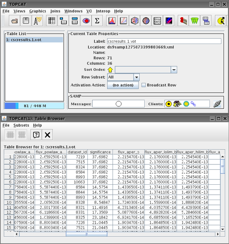Image resolution: width=229 pixels, height=244 pixels.
Task: Select cscresults.1.vot in Table List
Action: (x=34, y=40)
